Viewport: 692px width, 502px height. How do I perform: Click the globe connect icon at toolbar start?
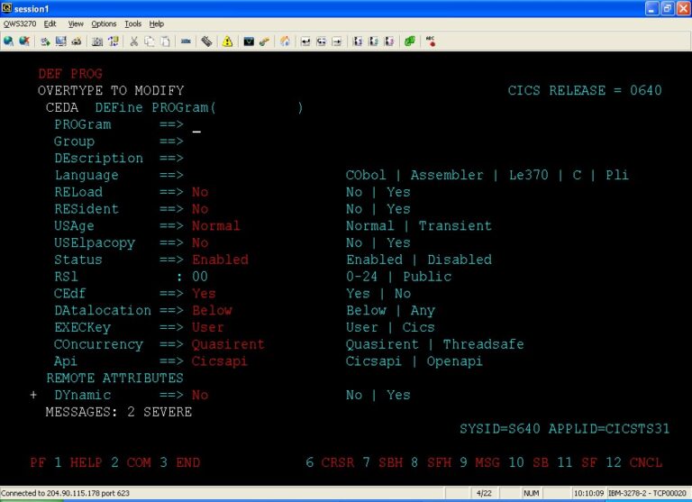pos(9,41)
